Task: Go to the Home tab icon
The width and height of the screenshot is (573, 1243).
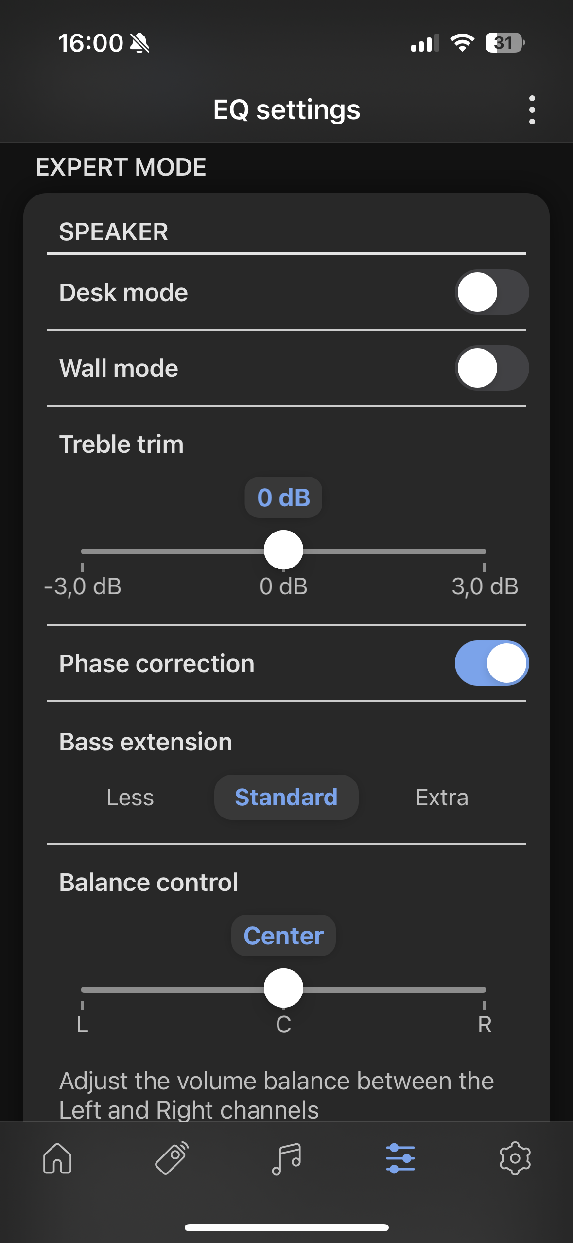Action: pyautogui.click(x=57, y=1158)
